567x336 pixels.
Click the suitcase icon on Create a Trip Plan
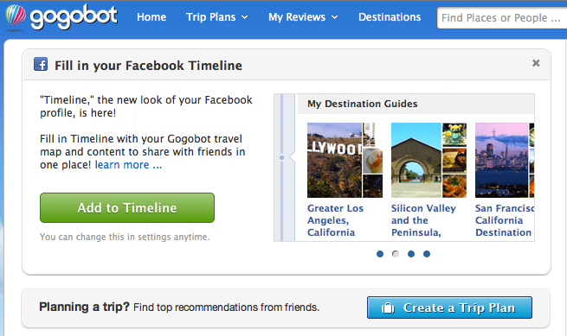point(388,307)
